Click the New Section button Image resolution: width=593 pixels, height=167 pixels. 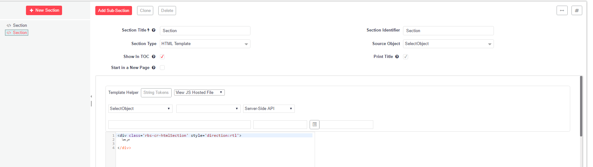click(44, 10)
